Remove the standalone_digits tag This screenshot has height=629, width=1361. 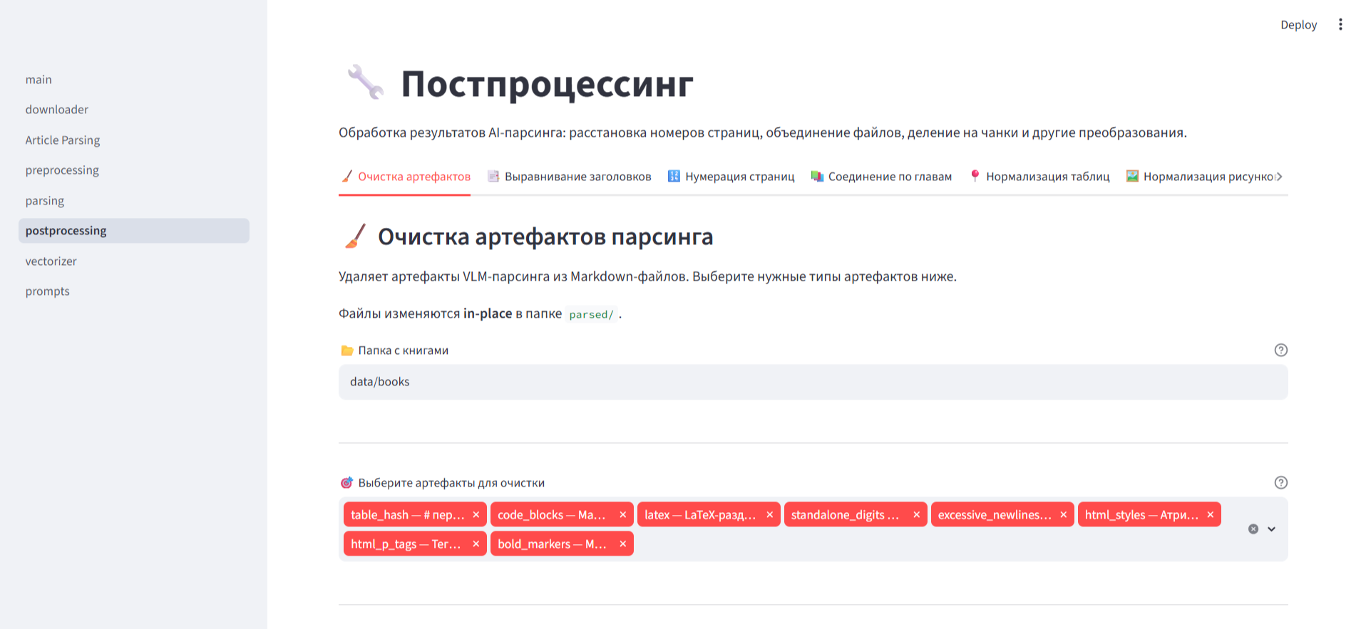(917, 514)
